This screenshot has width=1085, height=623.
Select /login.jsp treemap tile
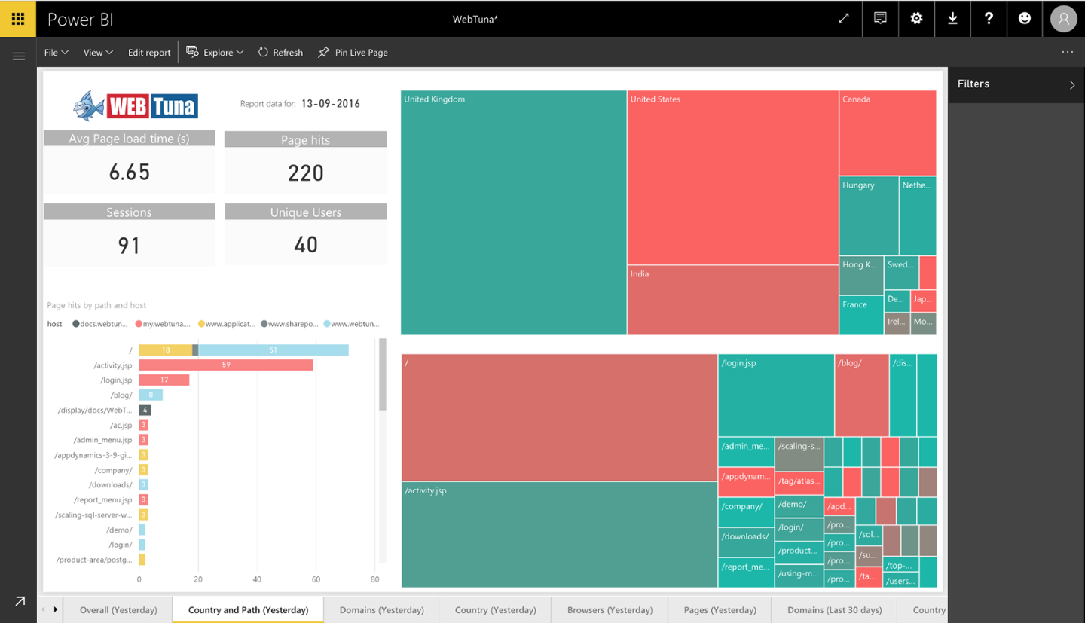[775, 395]
